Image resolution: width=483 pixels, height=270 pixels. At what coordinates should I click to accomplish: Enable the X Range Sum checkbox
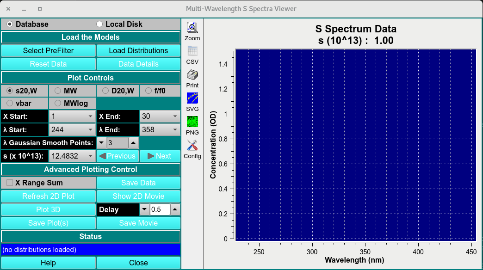pos(9,183)
